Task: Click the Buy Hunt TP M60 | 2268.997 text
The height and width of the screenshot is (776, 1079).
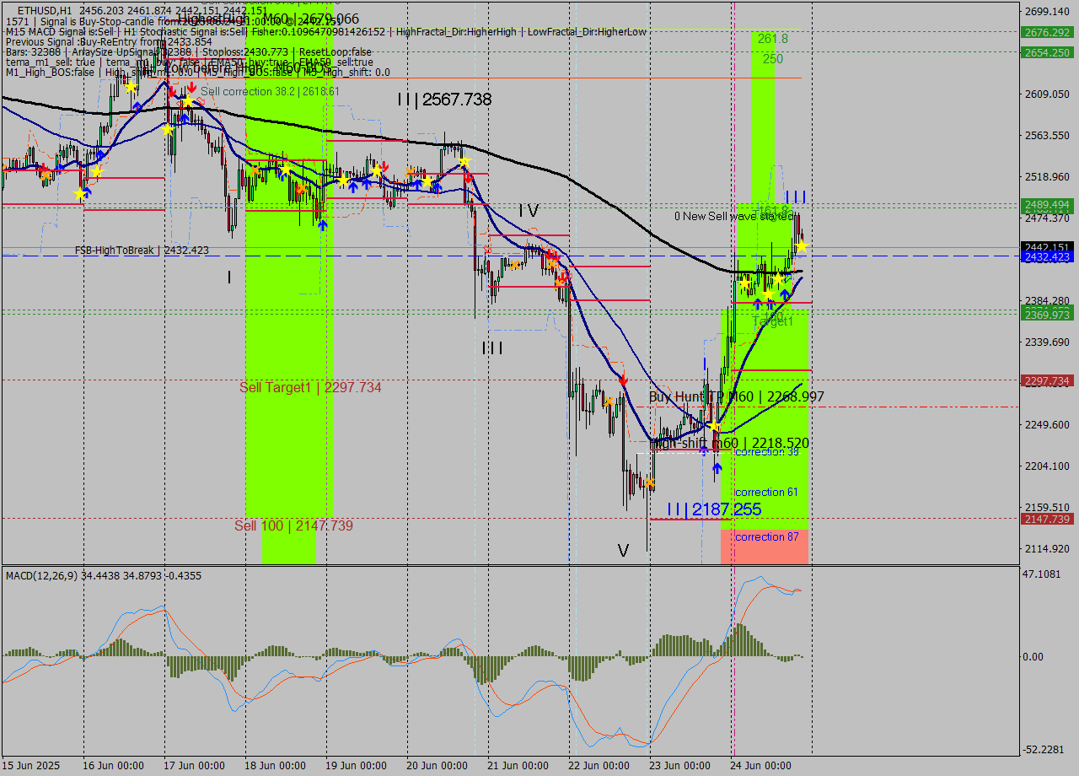Action: pos(735,396)
